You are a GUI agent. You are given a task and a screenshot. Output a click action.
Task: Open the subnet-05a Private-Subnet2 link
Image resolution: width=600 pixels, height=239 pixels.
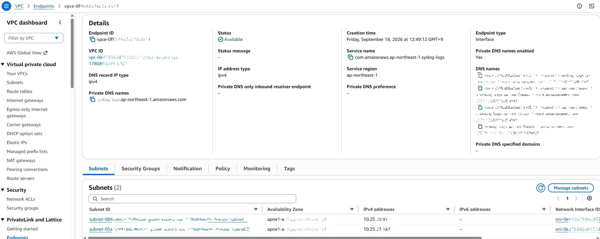pos(169,229)
